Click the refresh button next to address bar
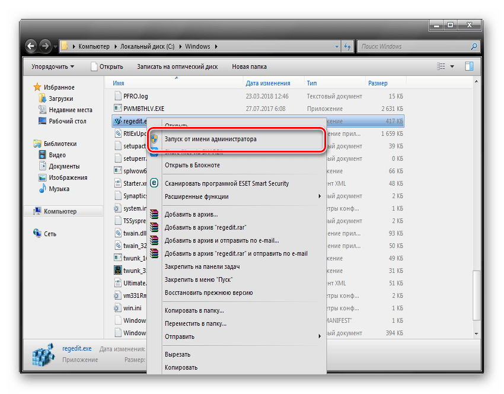This screenshot has height=394, width=504. pyautogui.click(x=347, y=46)
